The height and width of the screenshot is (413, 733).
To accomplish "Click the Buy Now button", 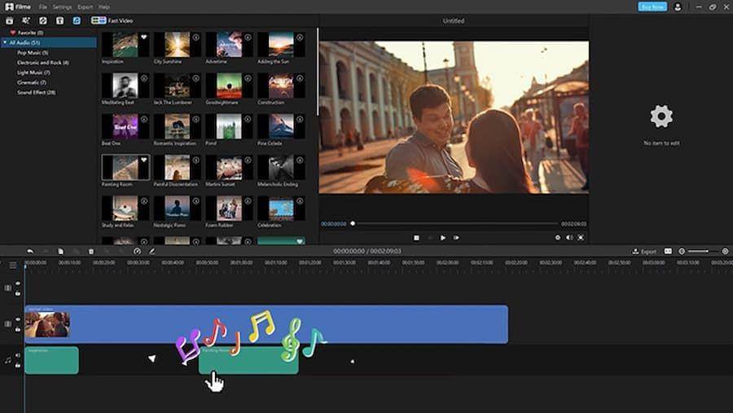I will (652, 7).
